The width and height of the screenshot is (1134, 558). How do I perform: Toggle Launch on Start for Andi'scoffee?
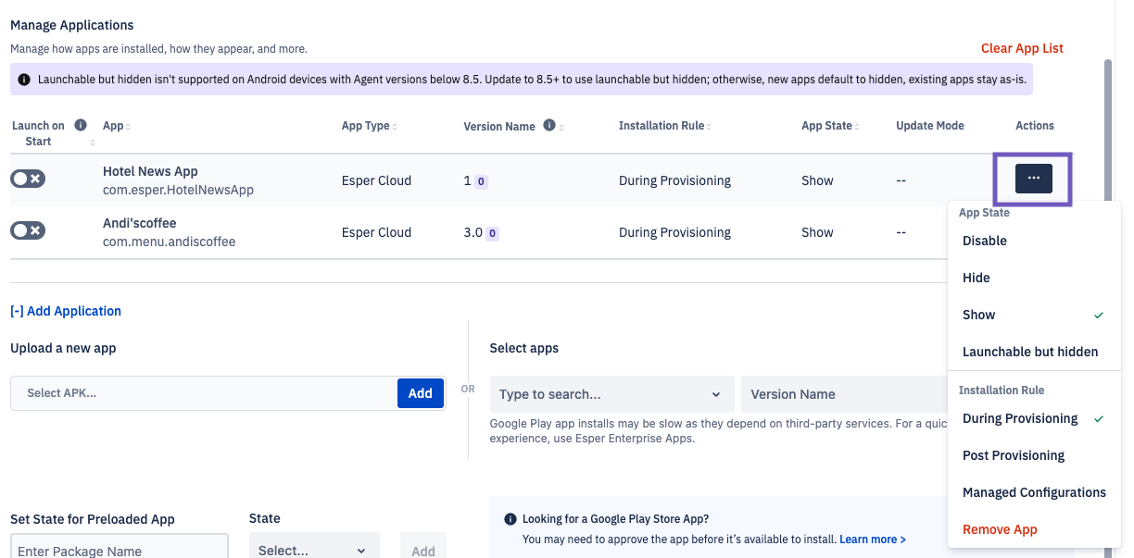(x=27, y=229)
